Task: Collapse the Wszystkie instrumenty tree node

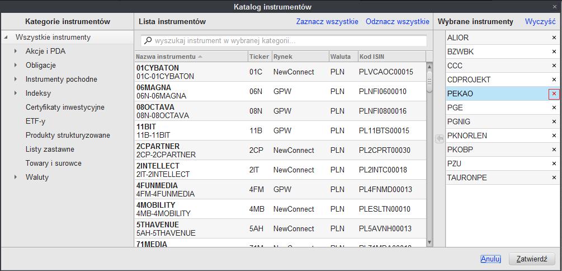Action: coord(6,38)
